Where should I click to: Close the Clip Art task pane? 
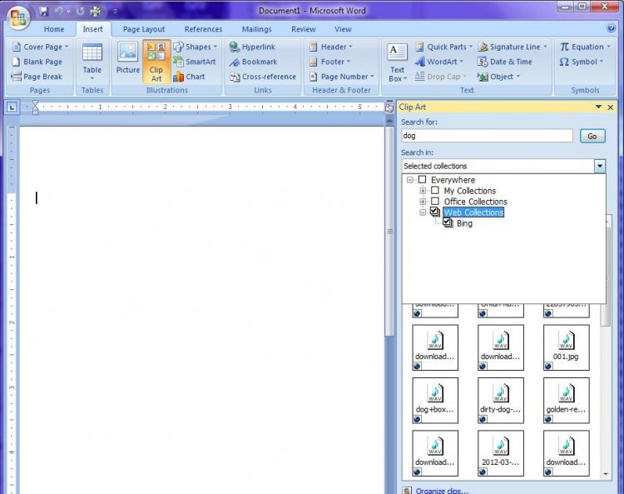[x=610, y=107]
